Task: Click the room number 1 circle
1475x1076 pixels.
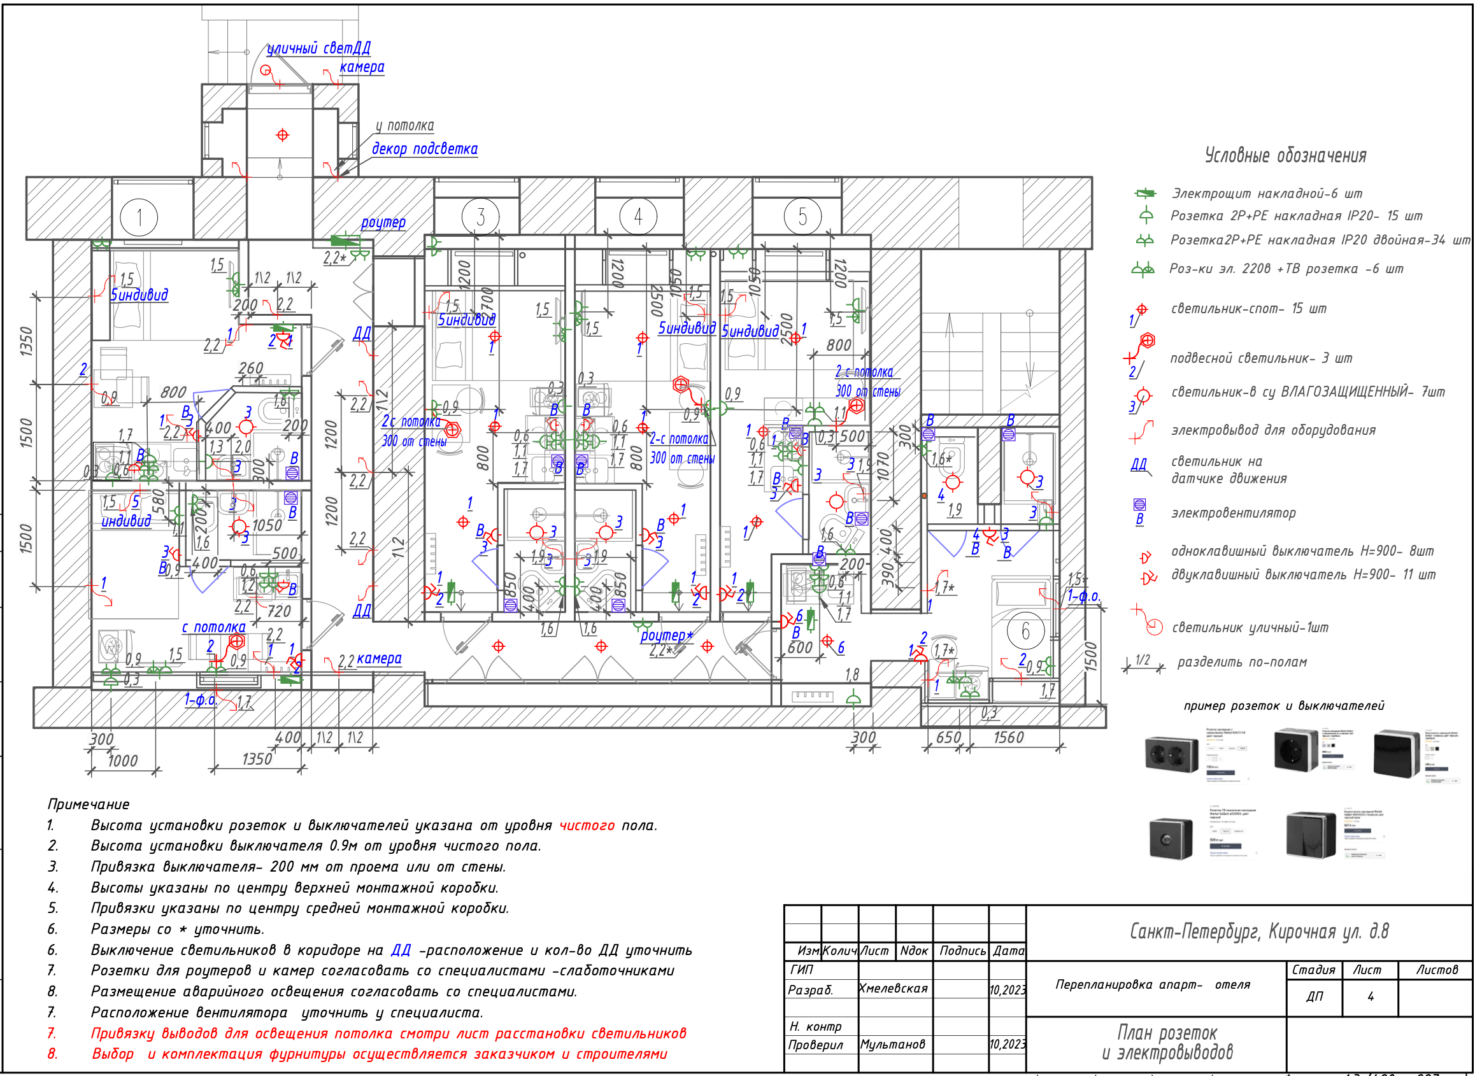Action: click(x=139, y=218)
